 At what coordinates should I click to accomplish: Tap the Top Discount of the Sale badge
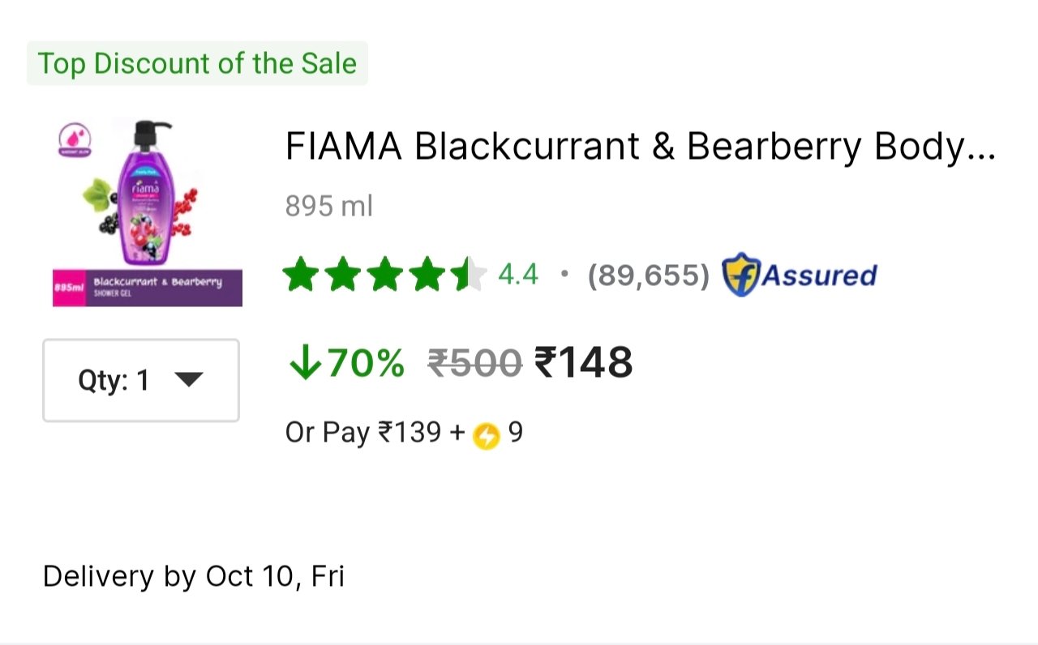click(197, 63)
